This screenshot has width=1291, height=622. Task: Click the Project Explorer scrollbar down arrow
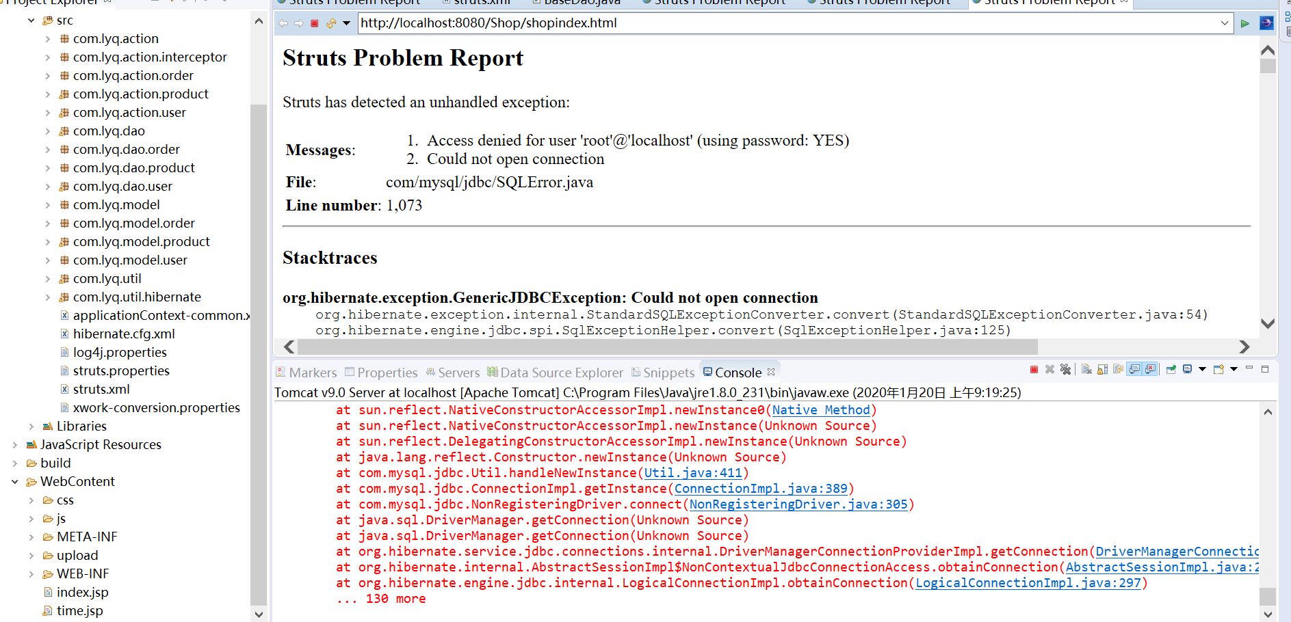[x=259, y=614]
